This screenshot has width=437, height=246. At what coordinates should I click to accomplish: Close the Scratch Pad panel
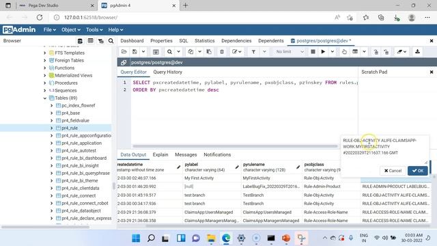[x=432, y=72]
